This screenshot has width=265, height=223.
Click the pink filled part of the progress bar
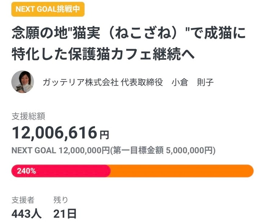[x=72, y=171]
